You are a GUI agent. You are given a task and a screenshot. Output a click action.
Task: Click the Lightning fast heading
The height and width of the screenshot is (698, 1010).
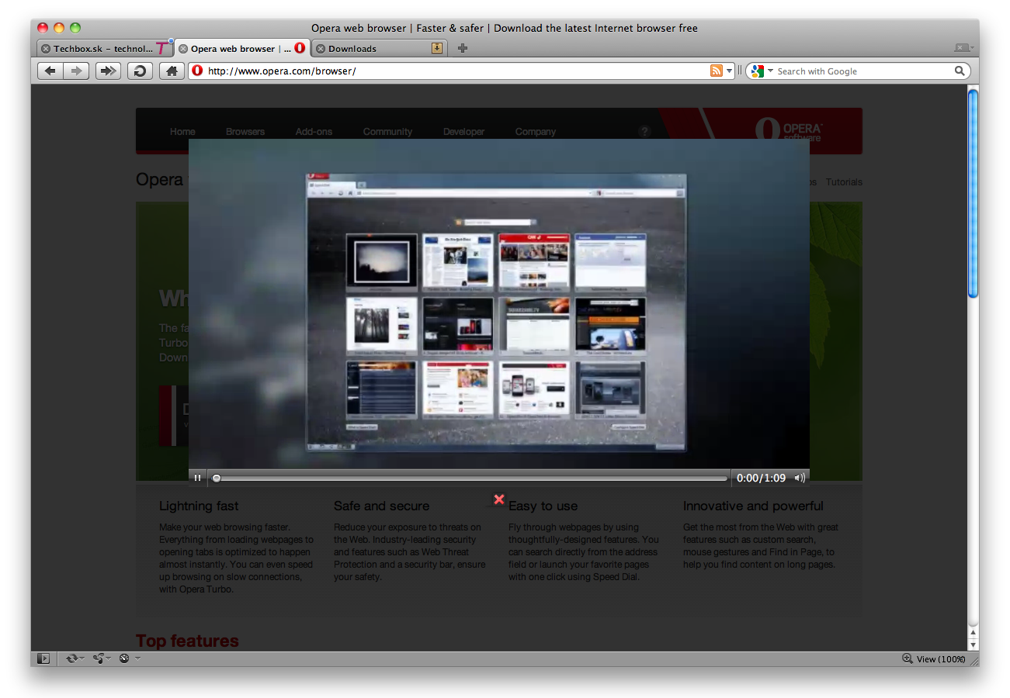199,506
